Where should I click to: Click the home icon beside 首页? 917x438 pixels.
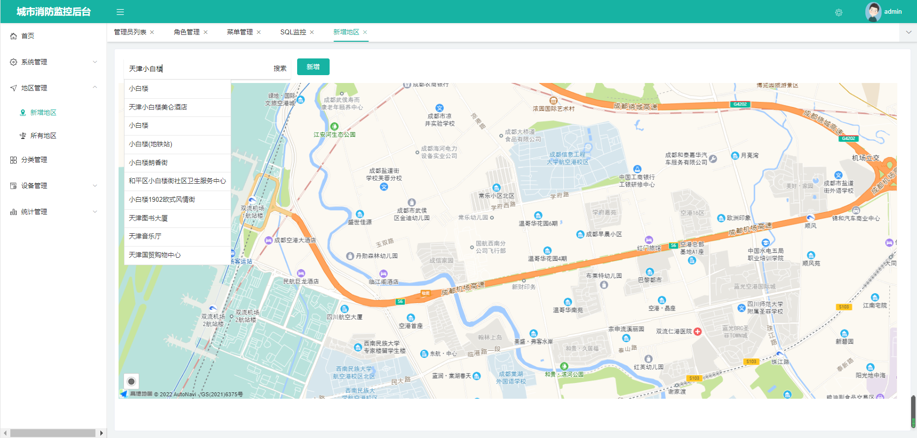click(14, 36)
